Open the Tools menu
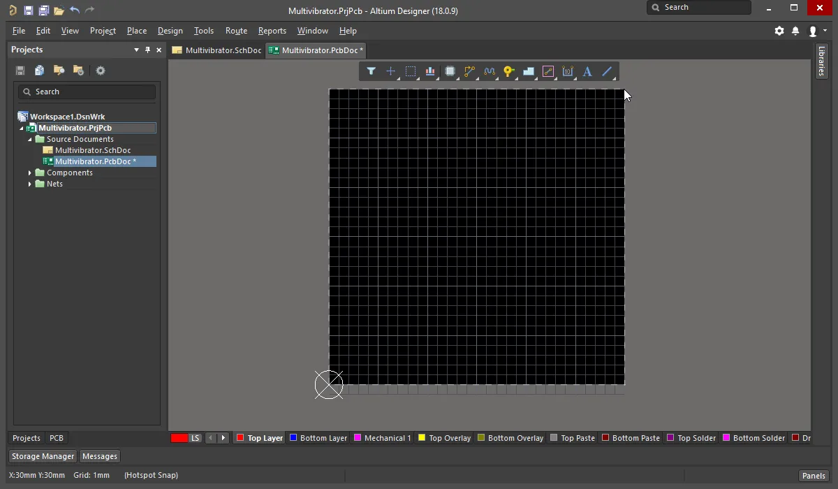The width and height of the screenshot is (838, 489). click(204, 31)
